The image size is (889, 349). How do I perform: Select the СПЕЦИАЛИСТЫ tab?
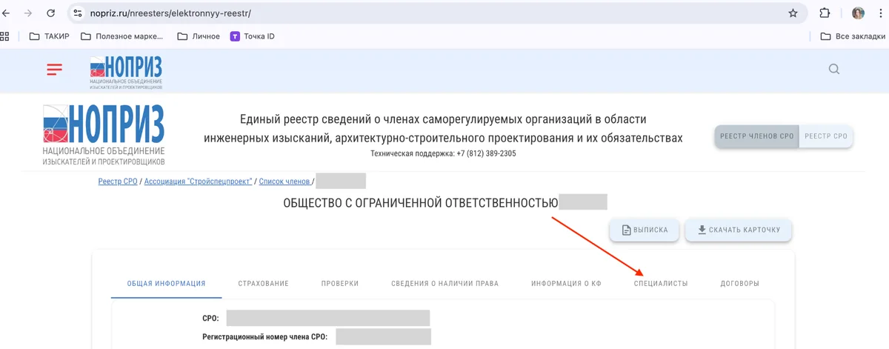tap(661, 284)
